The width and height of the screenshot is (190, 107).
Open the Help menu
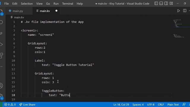coord(80,4)
